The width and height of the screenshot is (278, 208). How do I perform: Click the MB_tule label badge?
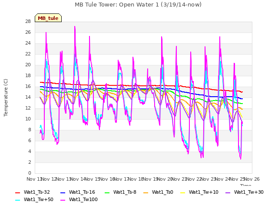(48, 18)
